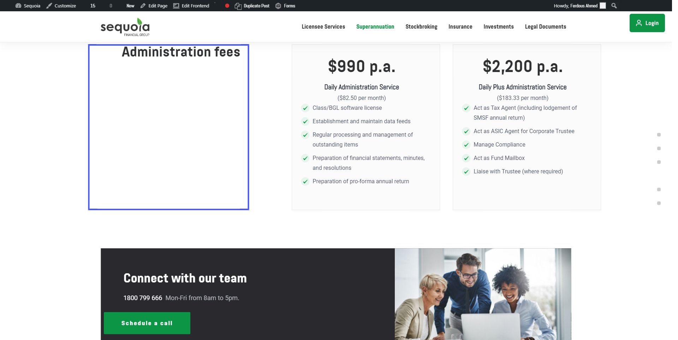The image size is (678, 340).
Task: Open Edit Frontend from admin bar
Action: [191, 6]
